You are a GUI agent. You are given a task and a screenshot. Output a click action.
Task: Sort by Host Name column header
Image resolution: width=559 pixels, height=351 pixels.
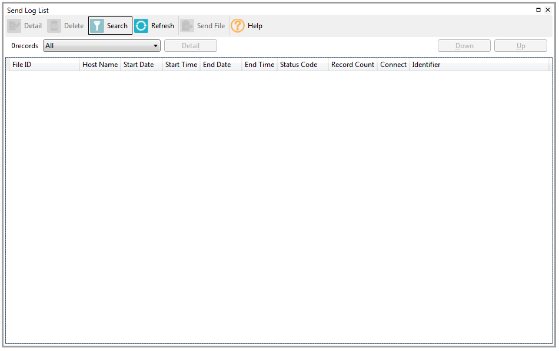point(100,65)
